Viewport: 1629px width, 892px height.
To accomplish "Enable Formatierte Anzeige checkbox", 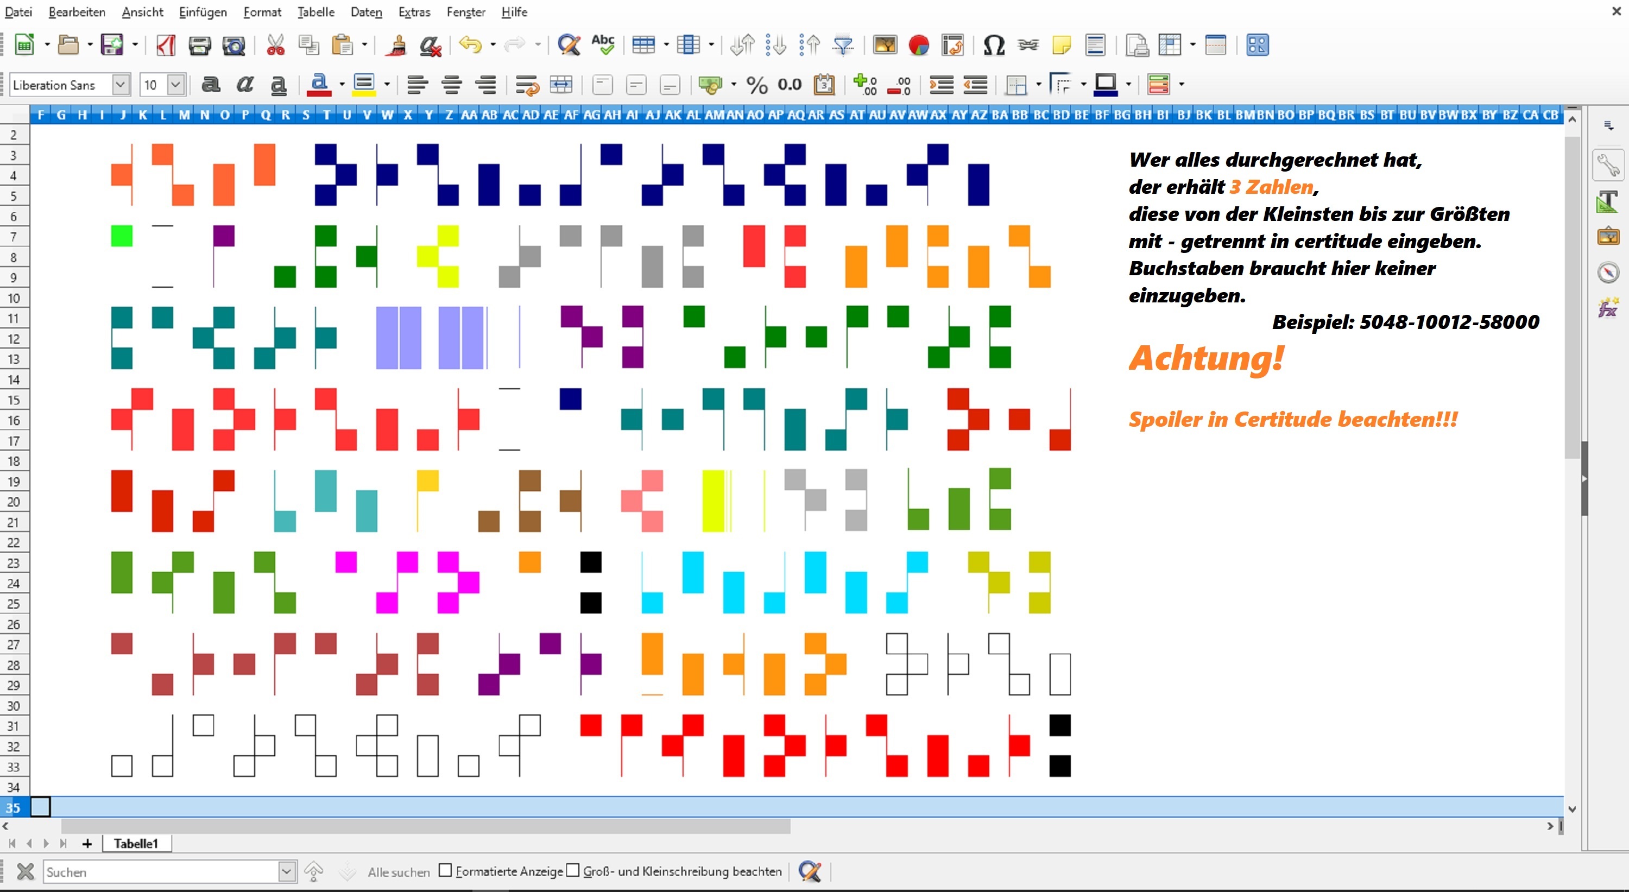I will point(445,870).
